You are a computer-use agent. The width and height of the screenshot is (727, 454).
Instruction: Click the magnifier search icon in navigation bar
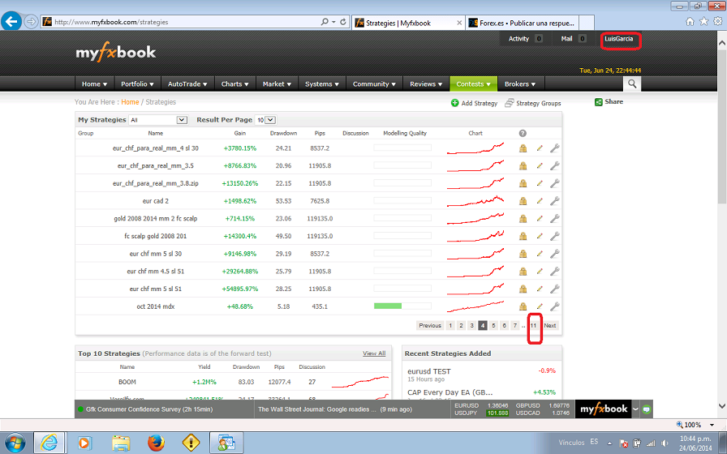click(632, 84)
